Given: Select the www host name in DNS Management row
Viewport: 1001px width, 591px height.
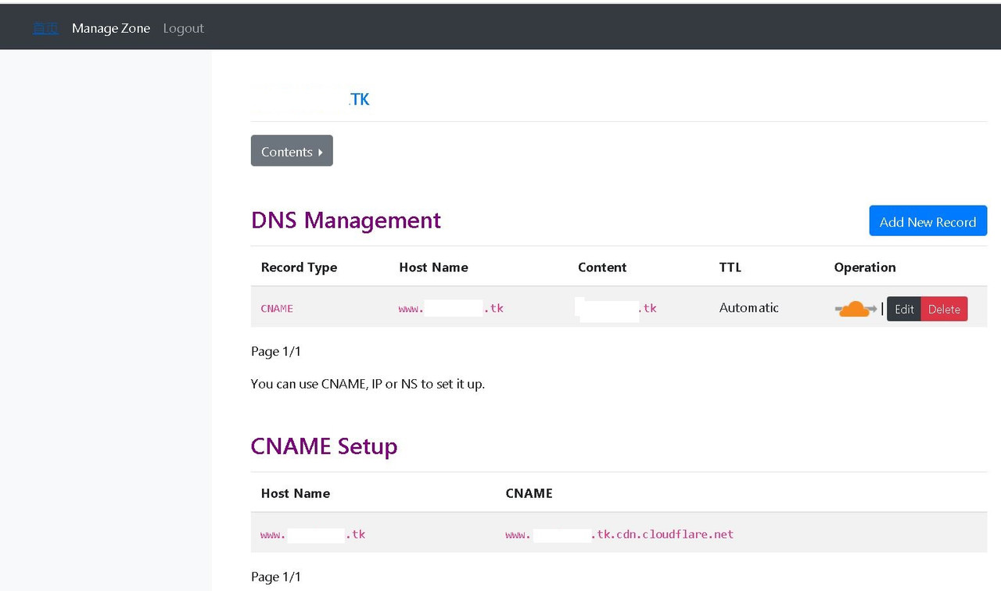Looking at the screenshot, I should coord(451,308).
